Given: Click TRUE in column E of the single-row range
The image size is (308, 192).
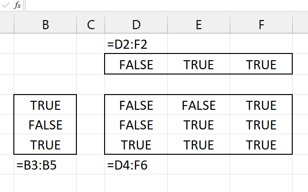Looking at the screenshot, I should [x=199, y=64].
